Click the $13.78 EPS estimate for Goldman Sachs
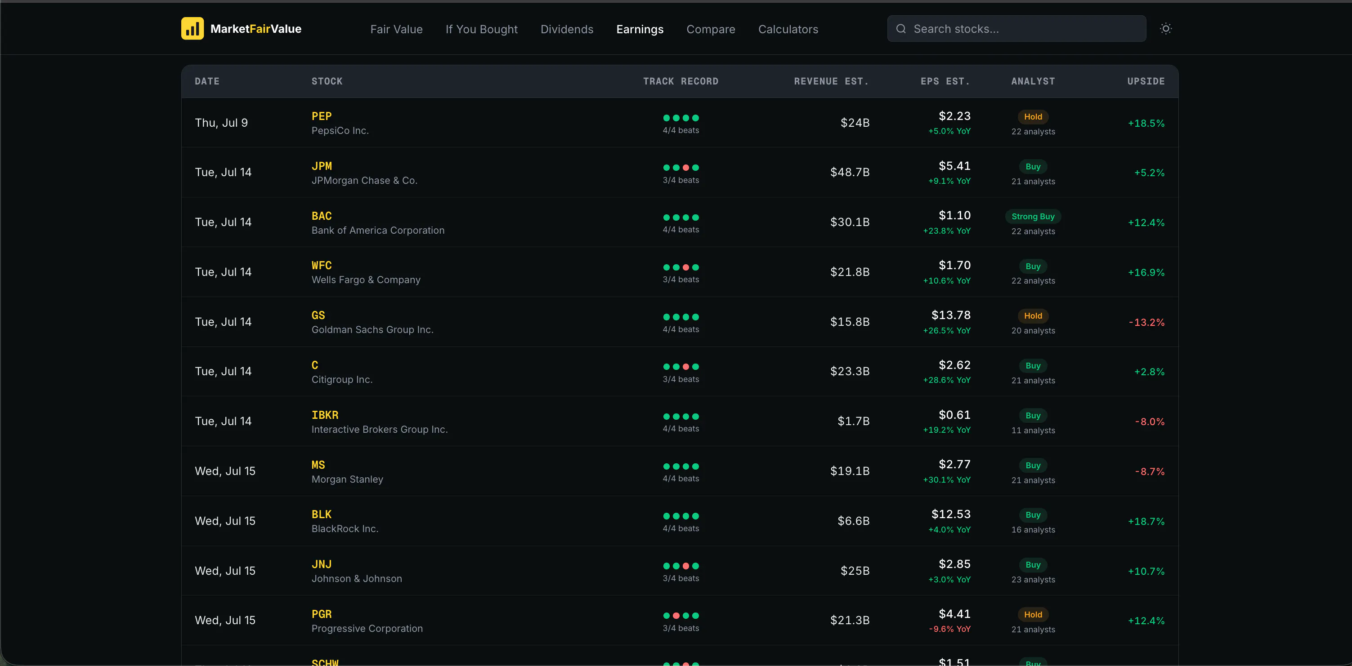This screenshot has width=1352, height=666. (x=950, y=315)
